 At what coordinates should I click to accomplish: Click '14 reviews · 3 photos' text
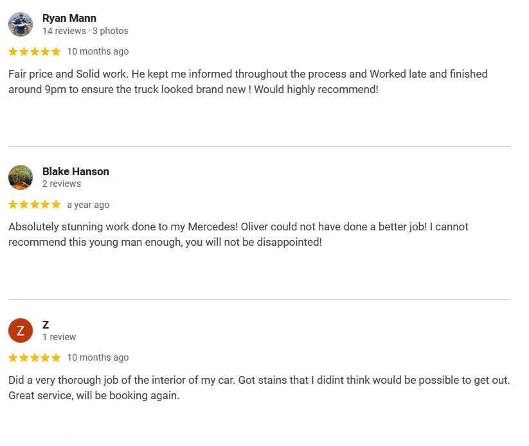(x=85, y=31)
